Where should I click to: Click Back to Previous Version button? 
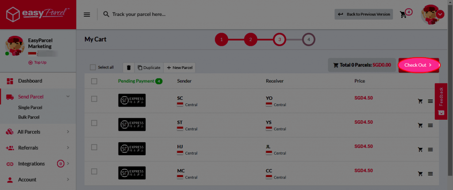click(x=364, y=14)
